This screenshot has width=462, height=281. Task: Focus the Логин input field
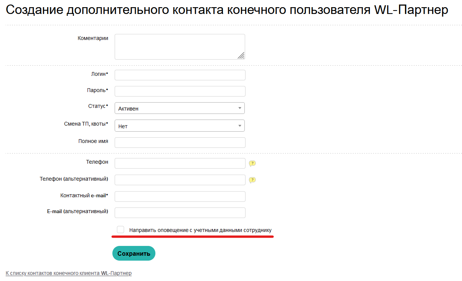pyautogui.click(x=180, y=75)
